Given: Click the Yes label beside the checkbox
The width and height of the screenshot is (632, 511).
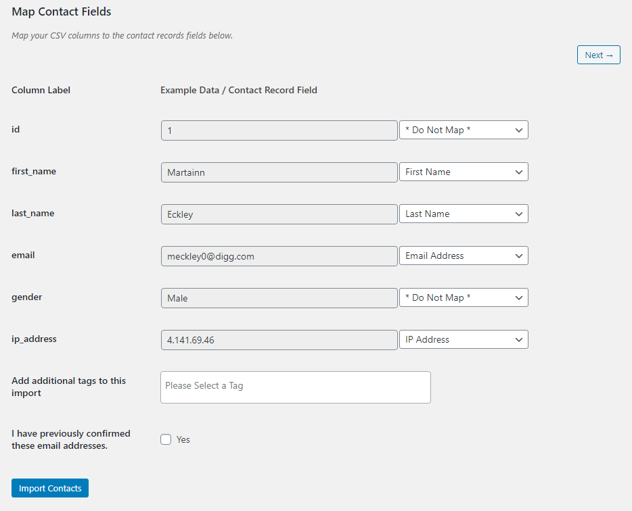Looking at the screenshot, I should (183, 439).
